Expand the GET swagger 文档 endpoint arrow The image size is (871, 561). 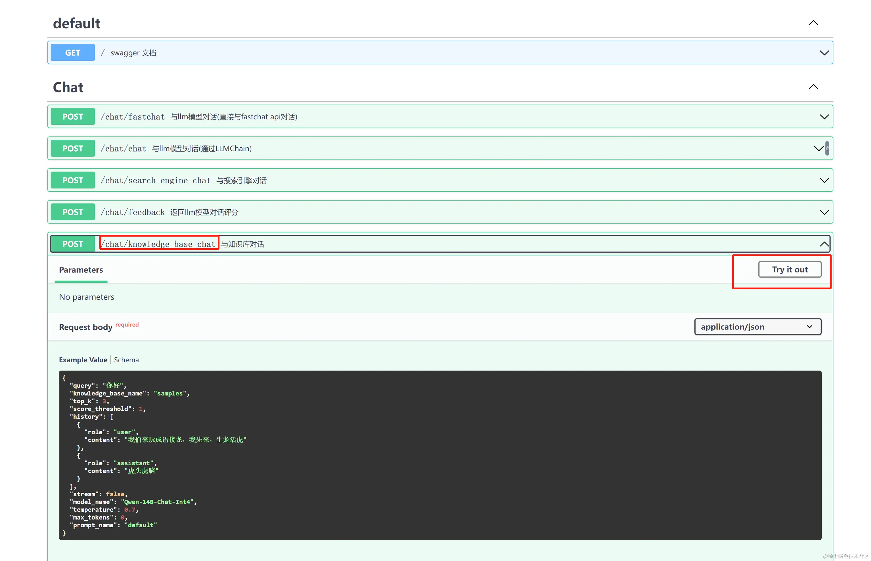824,53
